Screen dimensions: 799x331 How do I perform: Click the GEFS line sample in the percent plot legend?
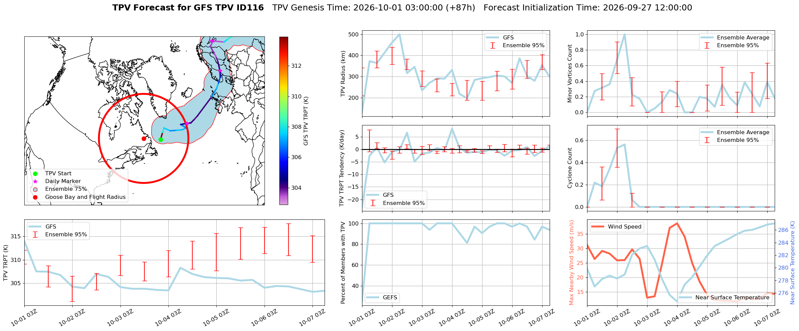373,297
